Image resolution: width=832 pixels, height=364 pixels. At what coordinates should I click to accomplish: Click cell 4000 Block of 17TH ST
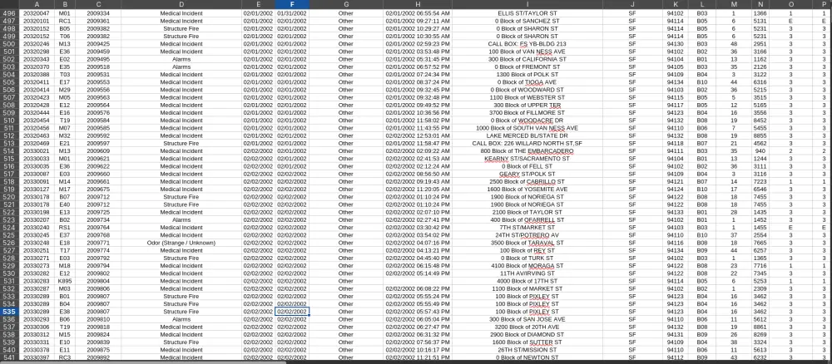pos(527,282)
